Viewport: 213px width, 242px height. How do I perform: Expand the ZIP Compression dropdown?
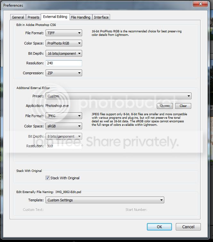(x=64, y=73)
